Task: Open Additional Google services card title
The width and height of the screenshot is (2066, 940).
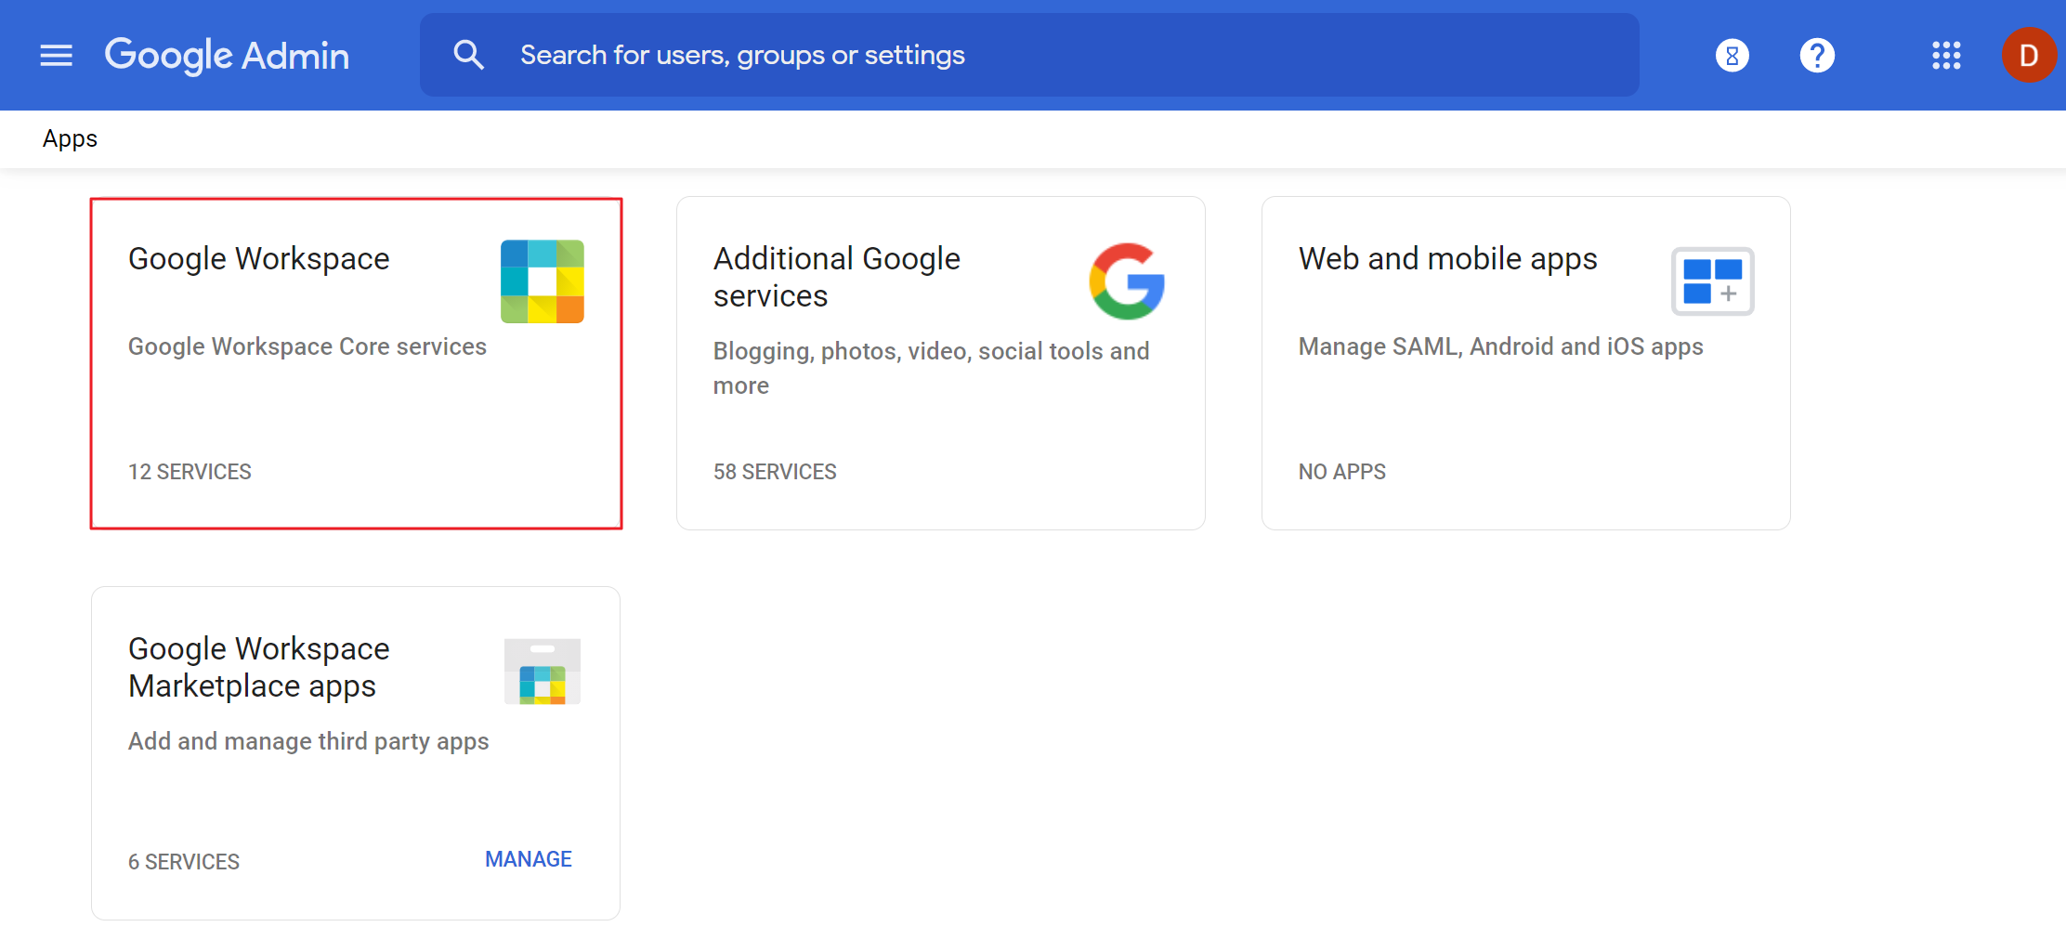Action: click(x=836, y=277)
